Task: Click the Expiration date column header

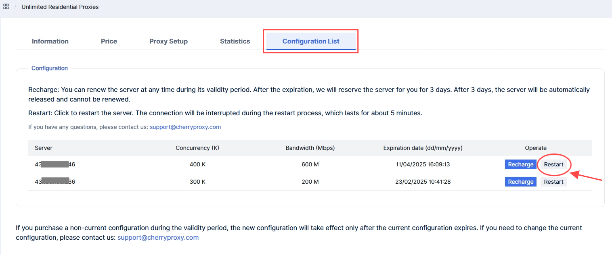Action: (x=423, y=148)
